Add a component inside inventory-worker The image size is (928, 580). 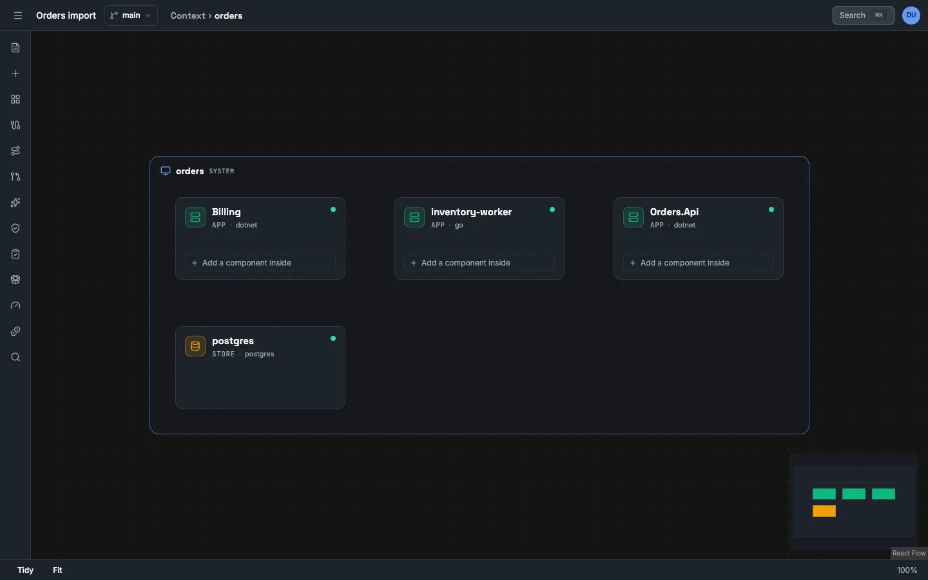click(x=479, y=263)
